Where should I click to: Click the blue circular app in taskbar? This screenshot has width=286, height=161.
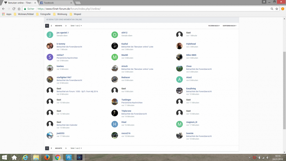pos(69,157)
